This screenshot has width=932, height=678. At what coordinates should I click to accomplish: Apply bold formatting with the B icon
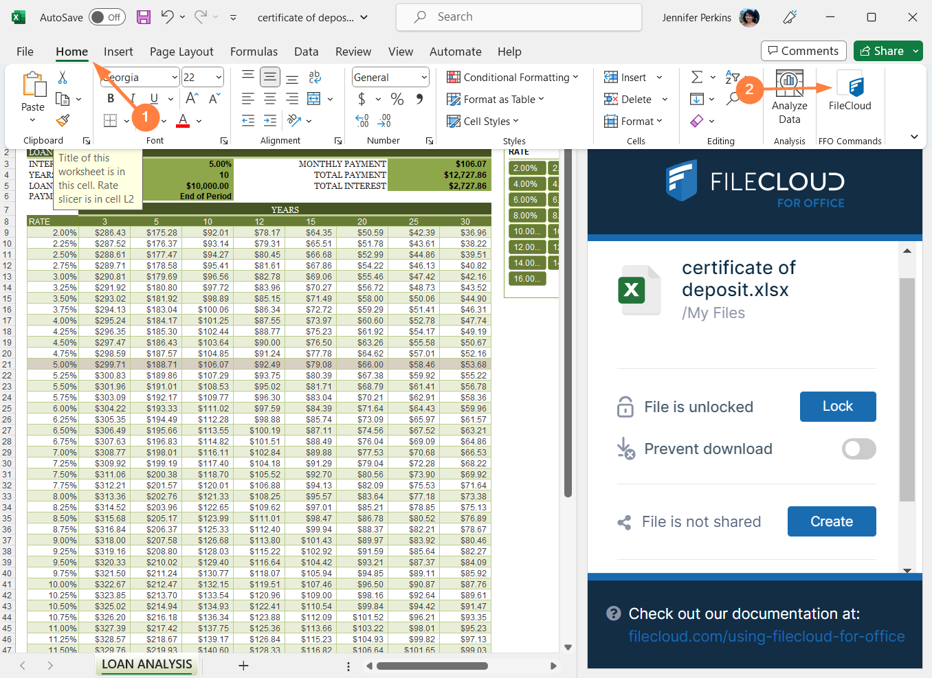111,98
